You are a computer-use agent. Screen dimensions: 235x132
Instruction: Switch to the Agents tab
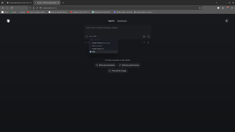pyautogui.click(x=111, y=21)
